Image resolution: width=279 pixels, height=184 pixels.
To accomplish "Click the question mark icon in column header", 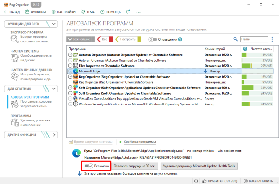I will coord(245,49).
